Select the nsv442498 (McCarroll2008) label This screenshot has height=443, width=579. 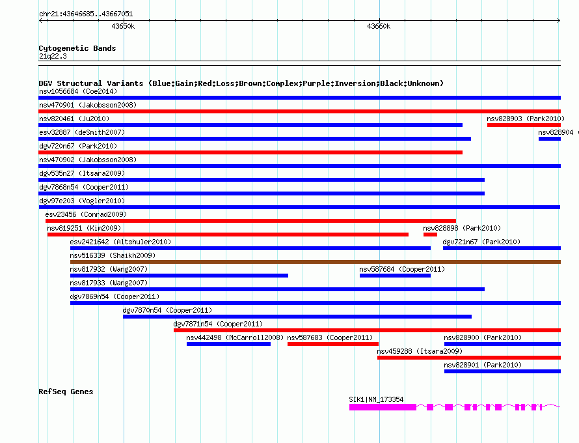pos(235,337)
